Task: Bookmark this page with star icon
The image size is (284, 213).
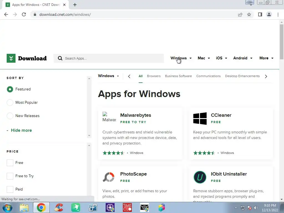Action: (249, 14)
